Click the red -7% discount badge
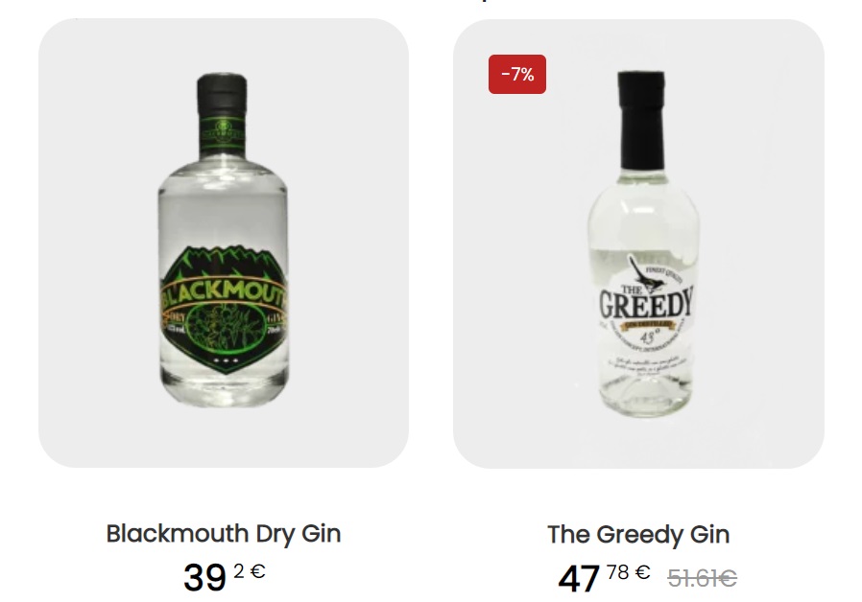The width and height of the screenshot is (862, 602). [x=516, y=74]
